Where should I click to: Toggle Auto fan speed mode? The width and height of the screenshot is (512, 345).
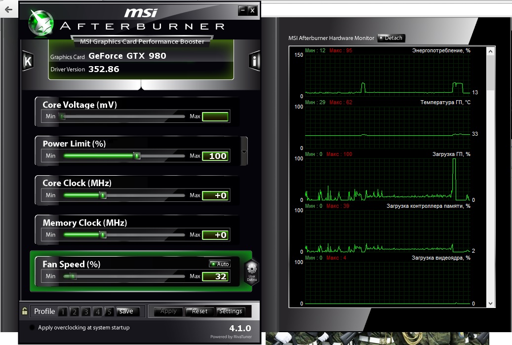220,264
